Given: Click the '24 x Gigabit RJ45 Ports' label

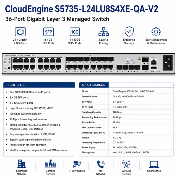Looking at the screenshot, I should pyautogui.click(x=20, y=41).
